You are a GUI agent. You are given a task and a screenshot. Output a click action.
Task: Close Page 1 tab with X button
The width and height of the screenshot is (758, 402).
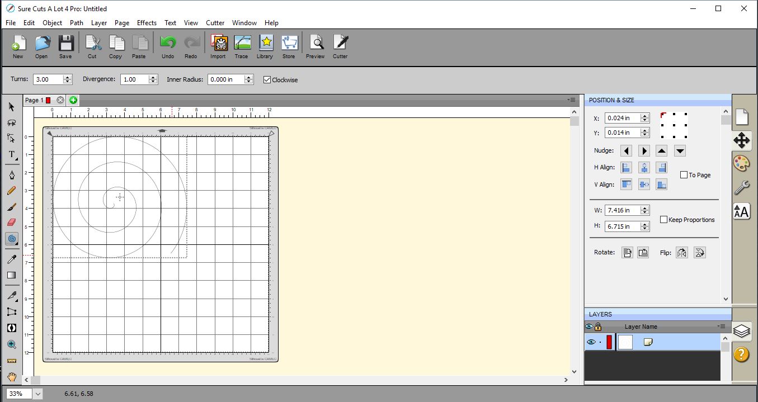pyautogui.click(x=60, y=100)
